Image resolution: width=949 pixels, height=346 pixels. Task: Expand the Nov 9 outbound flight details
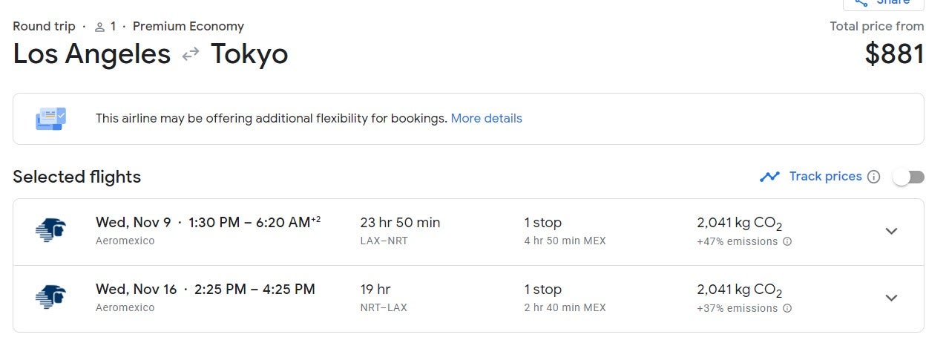892,231
